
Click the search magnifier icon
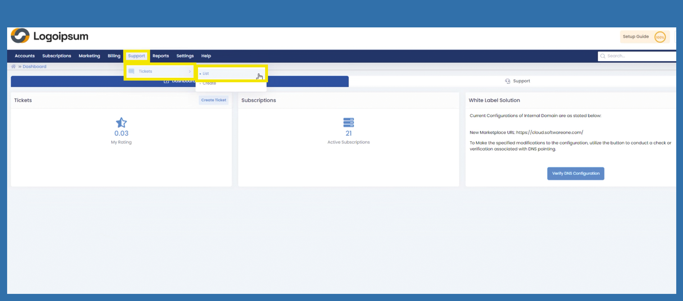[603, 56]
